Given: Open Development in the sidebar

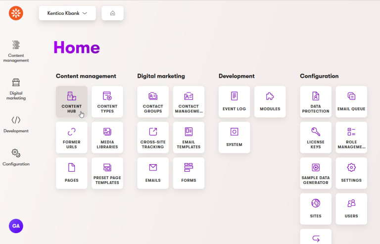Looking at the screenshot, I should [16, 125].
